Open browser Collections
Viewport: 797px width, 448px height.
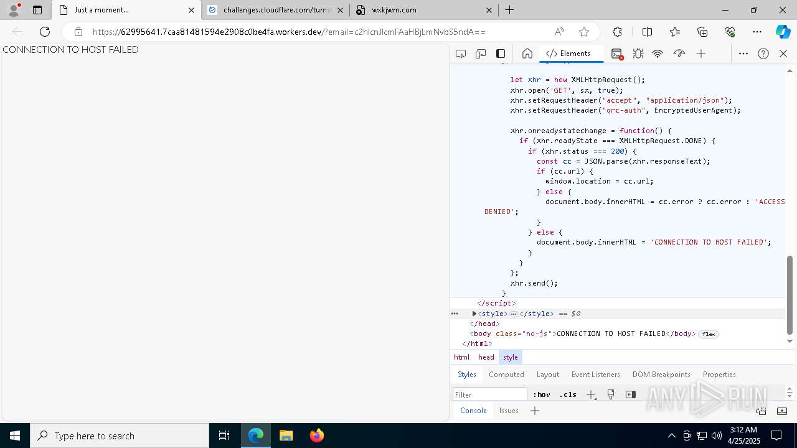[x=702, y=32]
